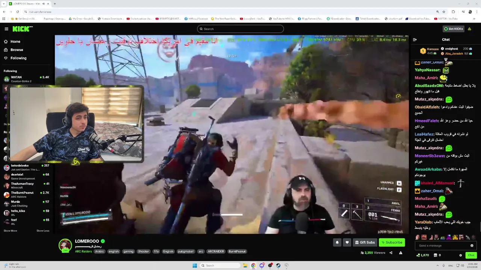Expand list with Show More
This screenshot has width=481, height=270.
click(10, 231)
